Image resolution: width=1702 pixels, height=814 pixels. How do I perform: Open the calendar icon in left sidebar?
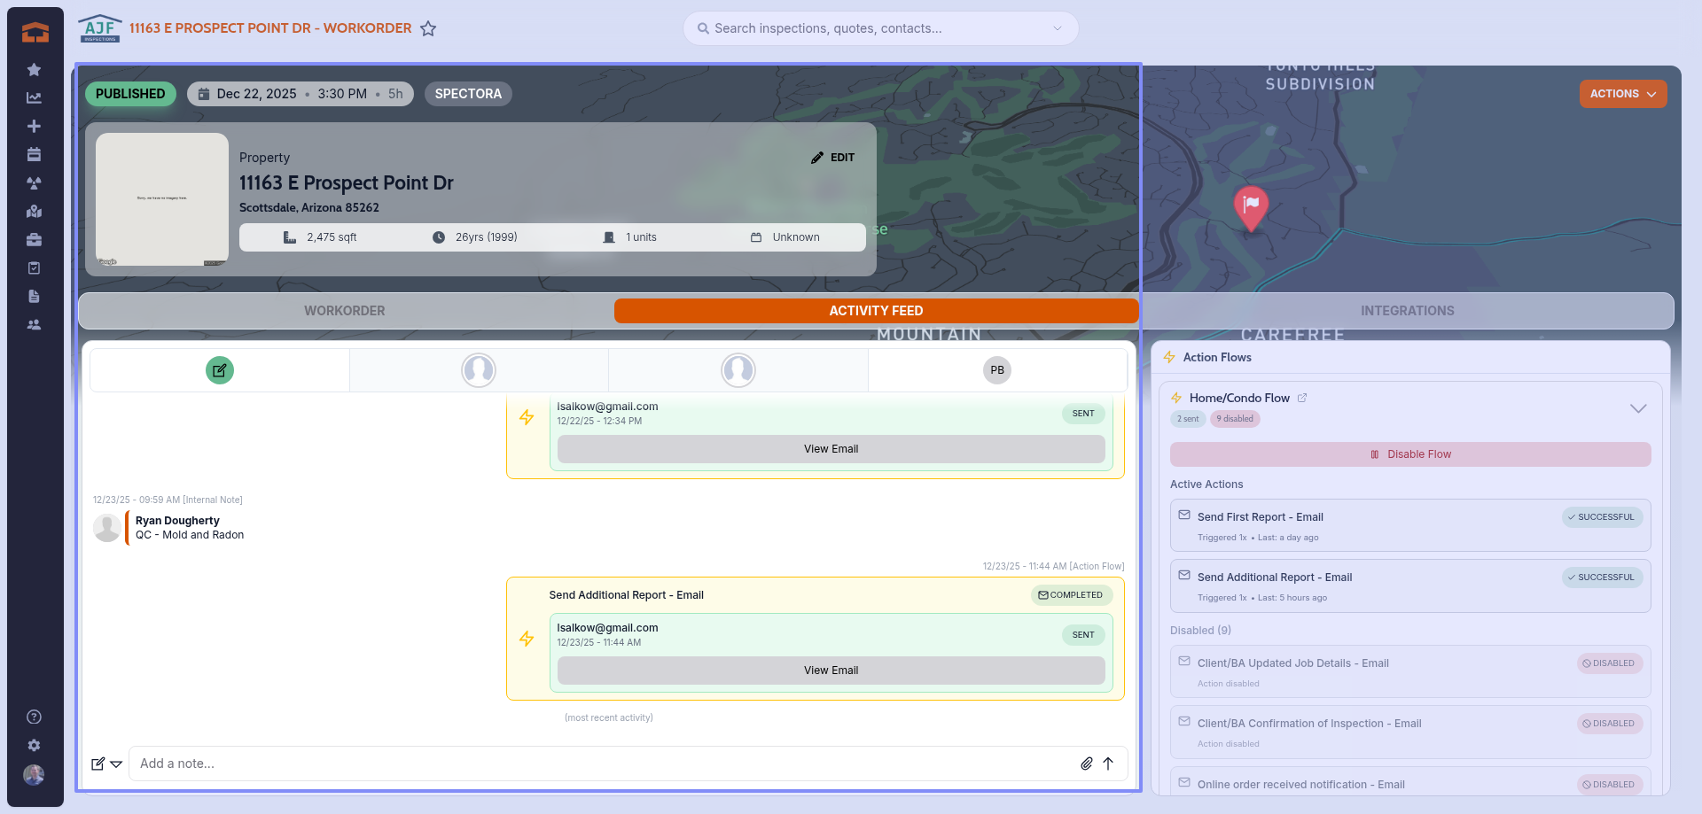pos(34,155)
